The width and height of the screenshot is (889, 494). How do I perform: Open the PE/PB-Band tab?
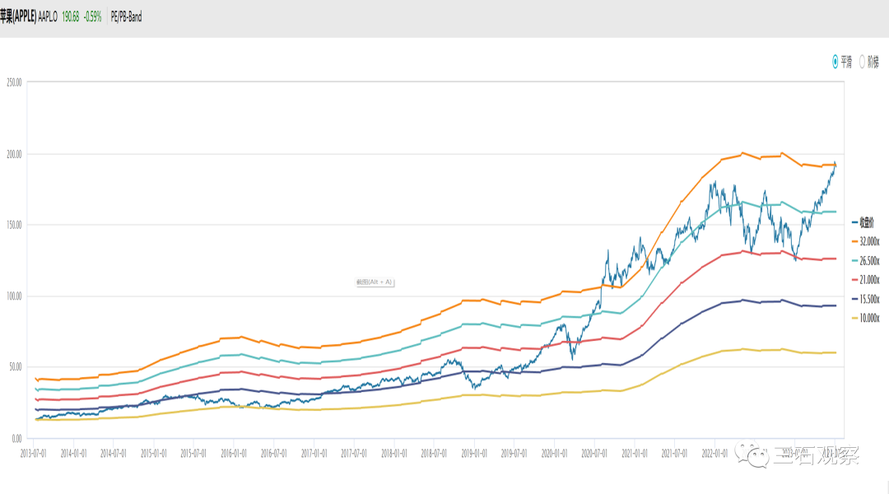(126, 17)
